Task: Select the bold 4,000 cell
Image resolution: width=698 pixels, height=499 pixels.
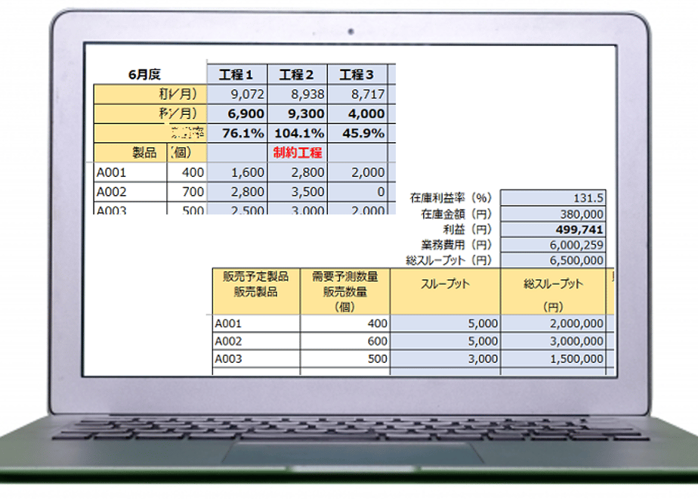Action: [357, 113]
